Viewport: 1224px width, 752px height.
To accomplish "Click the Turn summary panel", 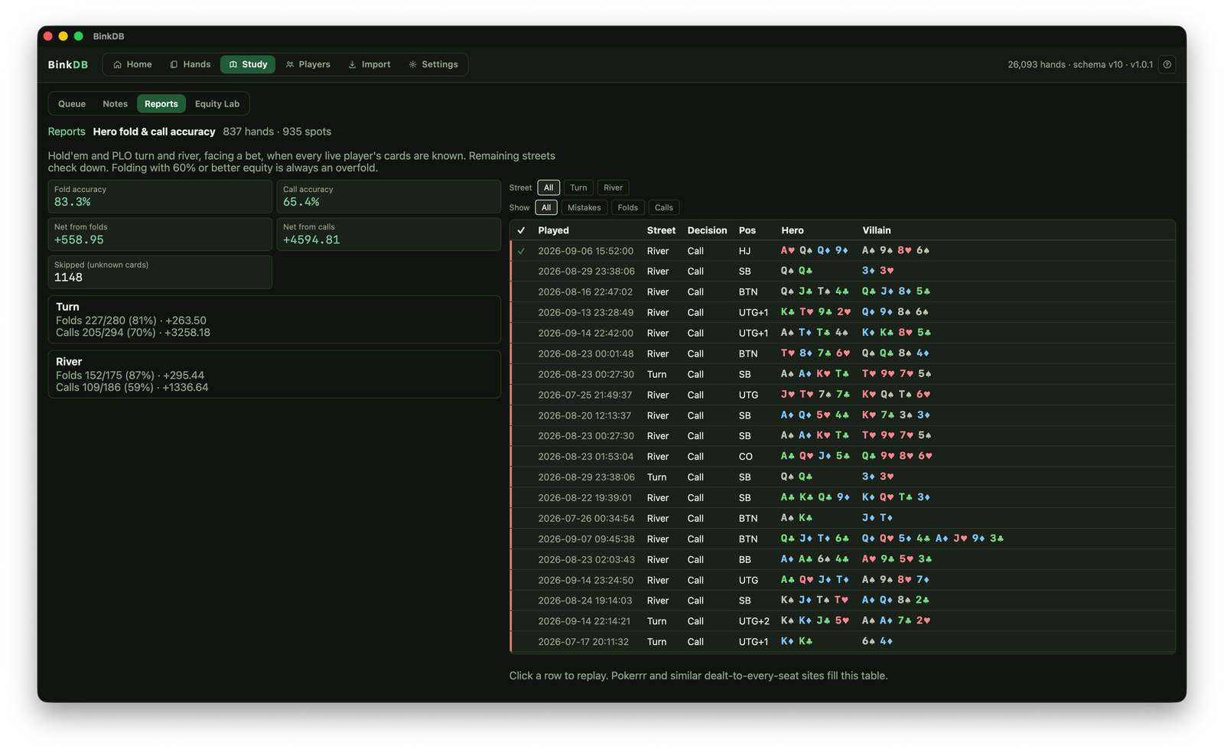I will click(x=275, y=320).
